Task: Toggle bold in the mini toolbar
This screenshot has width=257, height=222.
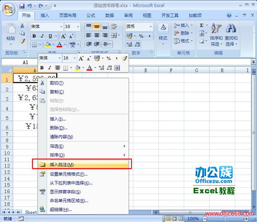Action: pos(42,68)
